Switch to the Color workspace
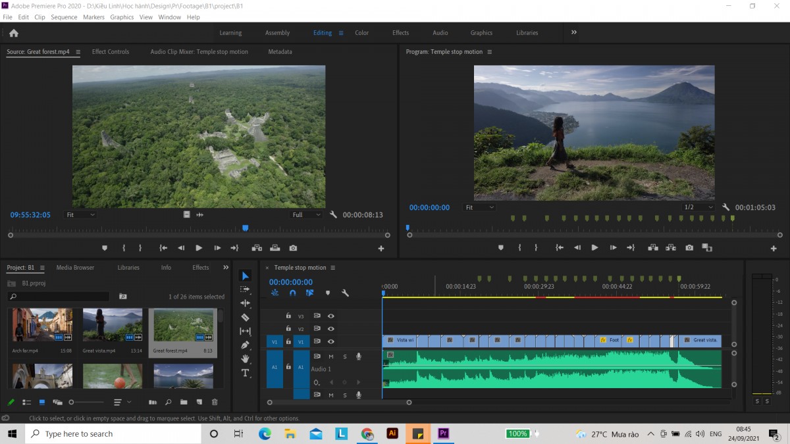The width and height of the screenshot is (790, 444). tap(362, 33)
